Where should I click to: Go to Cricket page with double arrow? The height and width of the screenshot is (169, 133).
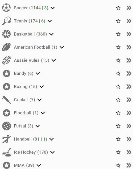[129, 100]
